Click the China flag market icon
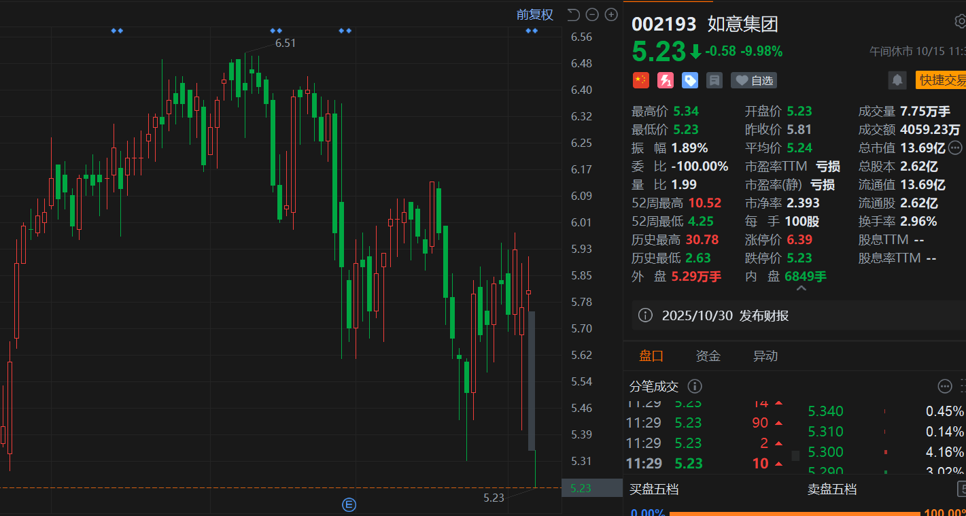Screen dimensions: 966x516 pos(640,80)
